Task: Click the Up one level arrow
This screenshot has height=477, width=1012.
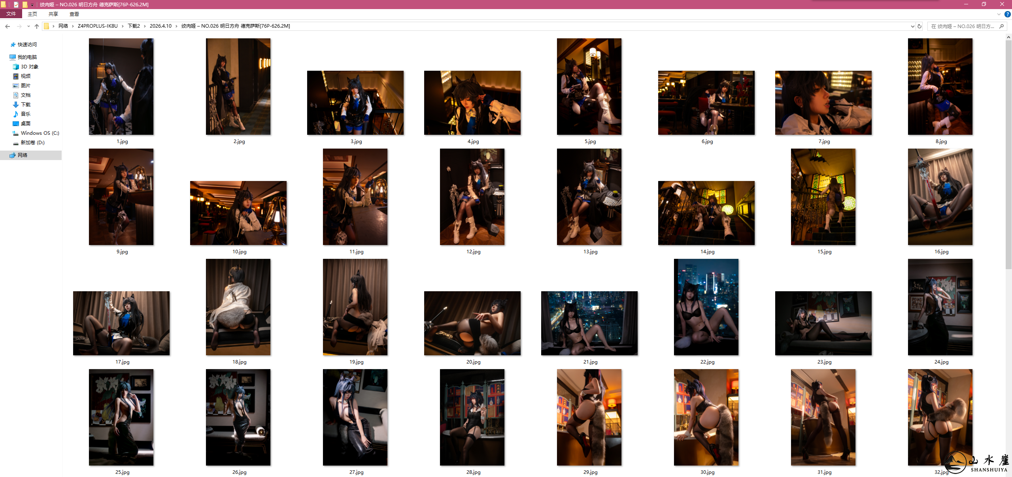Action: 37,26
